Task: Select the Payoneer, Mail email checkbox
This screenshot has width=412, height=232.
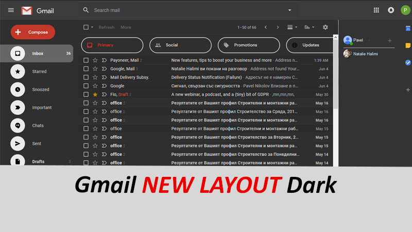Action: [x=86, y=60]
